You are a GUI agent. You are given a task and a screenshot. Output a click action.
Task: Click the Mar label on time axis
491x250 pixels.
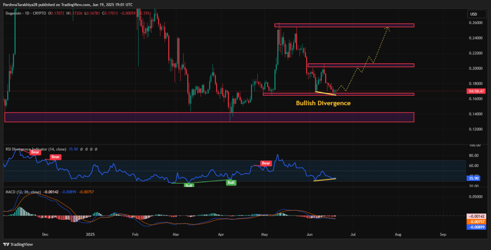pyautogui.click(x=176, y=235)
